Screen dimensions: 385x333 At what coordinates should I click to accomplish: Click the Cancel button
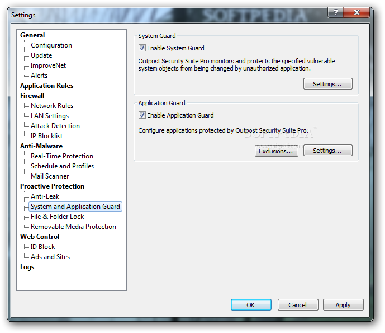coord(298,305)
